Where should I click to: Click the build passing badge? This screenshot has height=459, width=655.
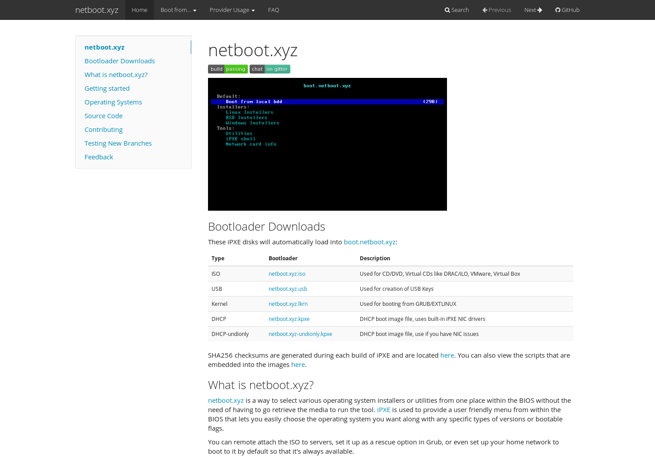point(227,69)
